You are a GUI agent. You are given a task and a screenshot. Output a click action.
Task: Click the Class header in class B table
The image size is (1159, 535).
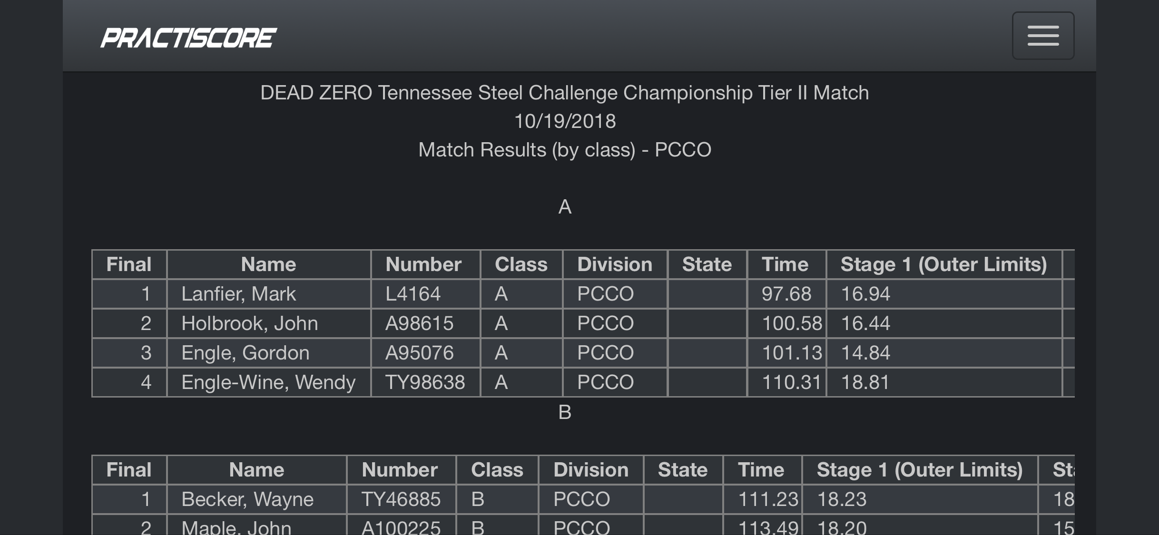tap(497, 470)
